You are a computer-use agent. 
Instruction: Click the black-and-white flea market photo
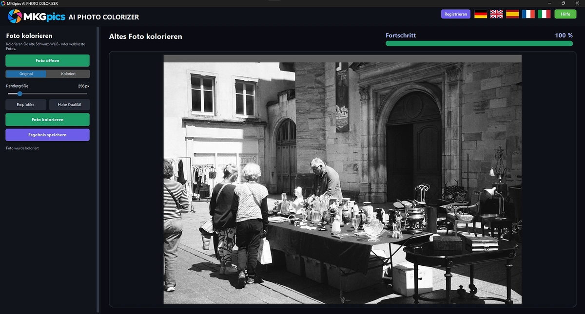342,179
